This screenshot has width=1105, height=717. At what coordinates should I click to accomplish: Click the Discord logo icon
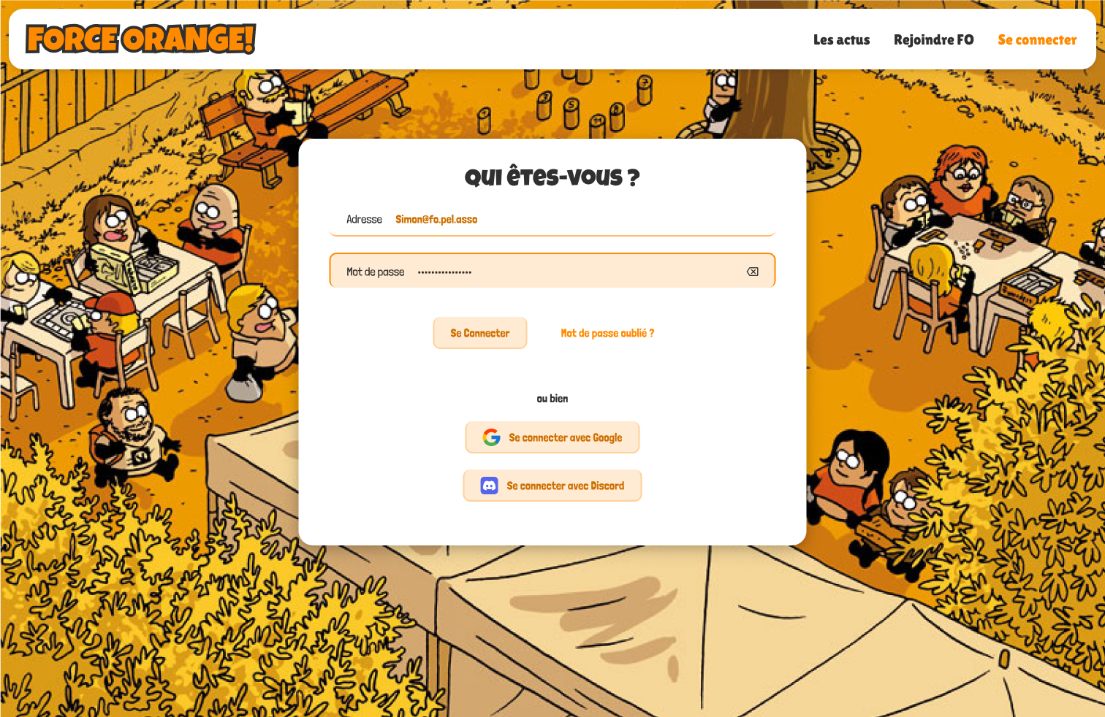pos(489,486)
